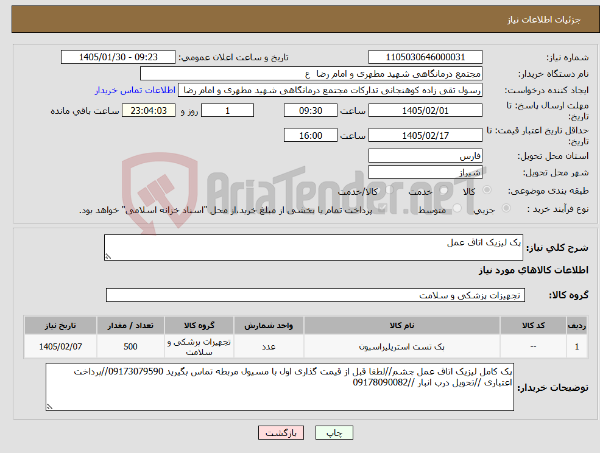Click the delivery province field فارس

[425, 156]
